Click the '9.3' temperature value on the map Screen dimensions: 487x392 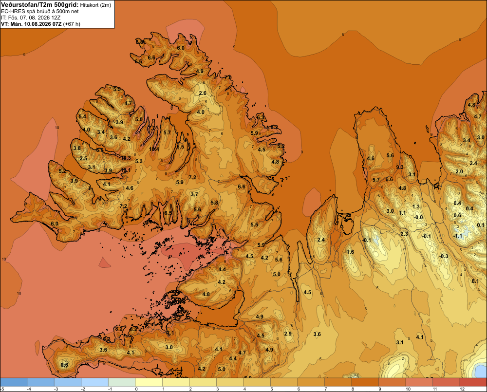[400, 167]
